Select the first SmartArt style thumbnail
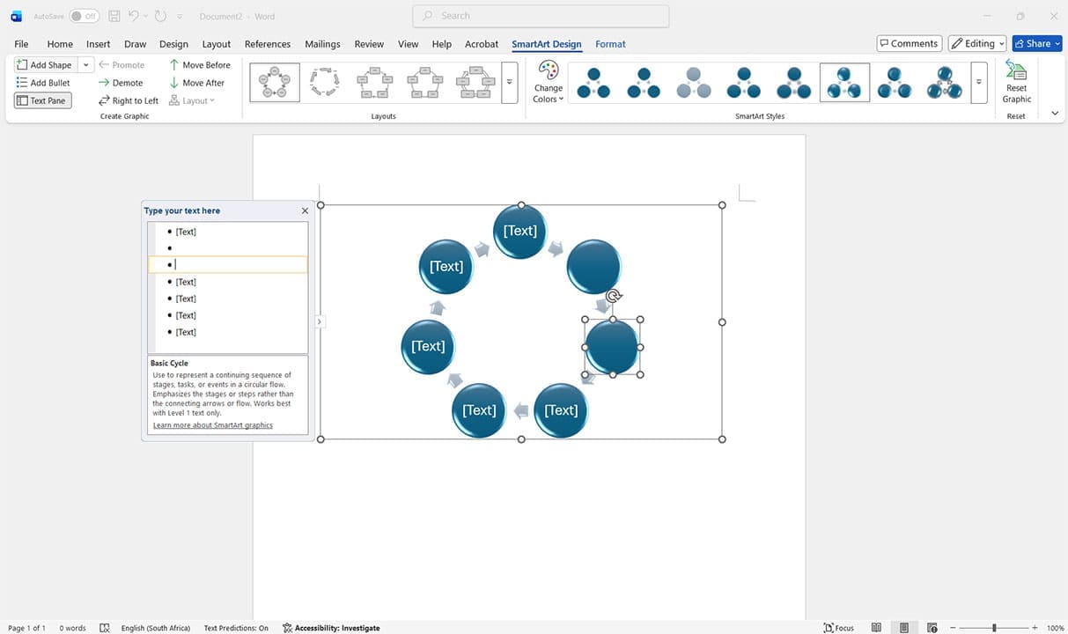1068x634 pixels. click(593, 82)
